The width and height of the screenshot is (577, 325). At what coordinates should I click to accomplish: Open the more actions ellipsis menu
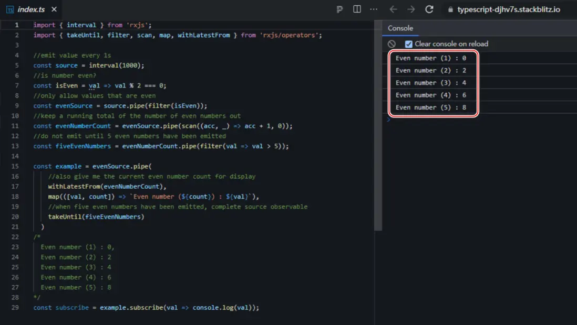tap(374, 9)
